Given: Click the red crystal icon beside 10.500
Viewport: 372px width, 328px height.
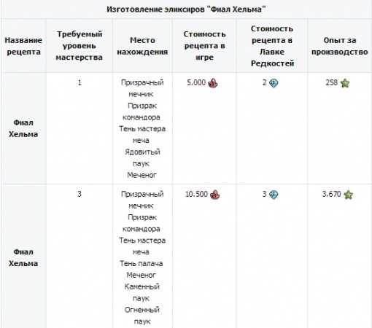Looking at the screenshot, I should [214, 195].
